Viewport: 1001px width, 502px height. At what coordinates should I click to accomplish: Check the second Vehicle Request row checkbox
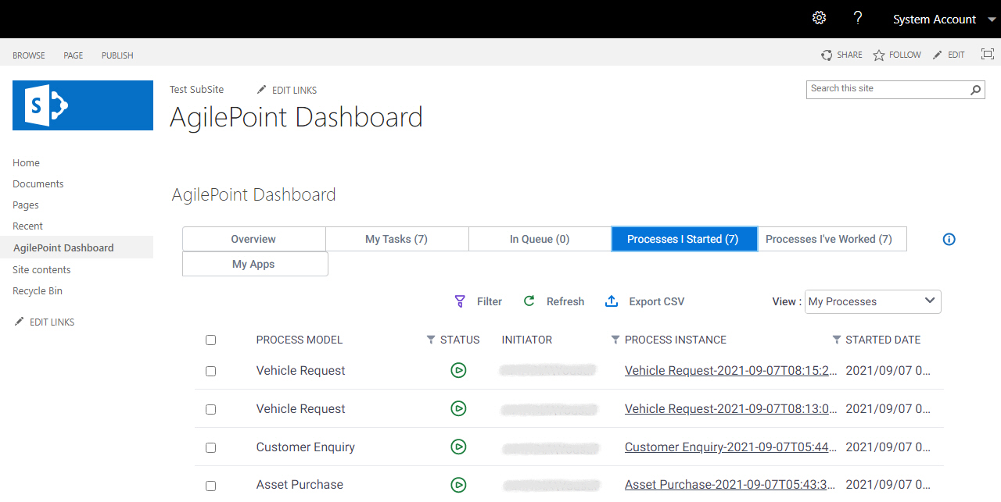pyautogui.click(x=210, y=409)
